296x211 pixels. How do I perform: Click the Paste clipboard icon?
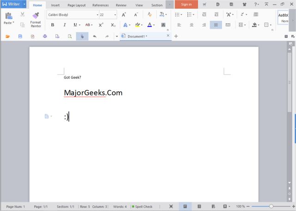(9, 16)
